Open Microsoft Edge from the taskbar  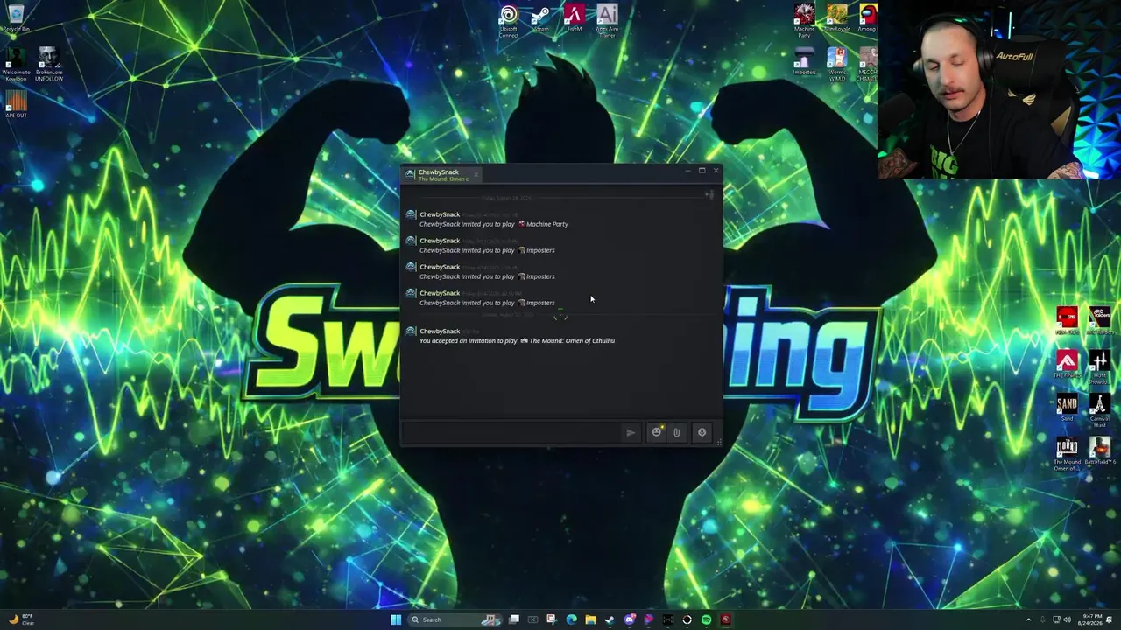tap(571, 619)
